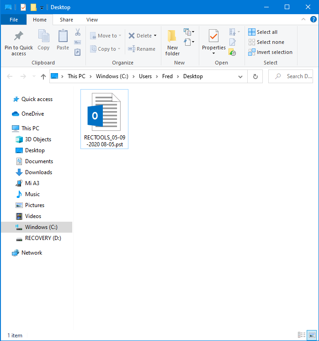This screenshot has height=341, width=319.
Task: Click the Edit icon in the Open group
Action: (233, 42)
